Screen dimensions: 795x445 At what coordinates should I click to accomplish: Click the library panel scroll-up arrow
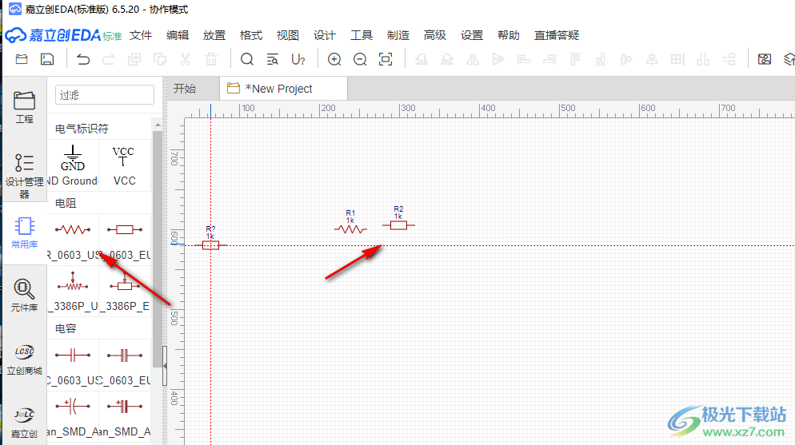[x=158, y=125]
